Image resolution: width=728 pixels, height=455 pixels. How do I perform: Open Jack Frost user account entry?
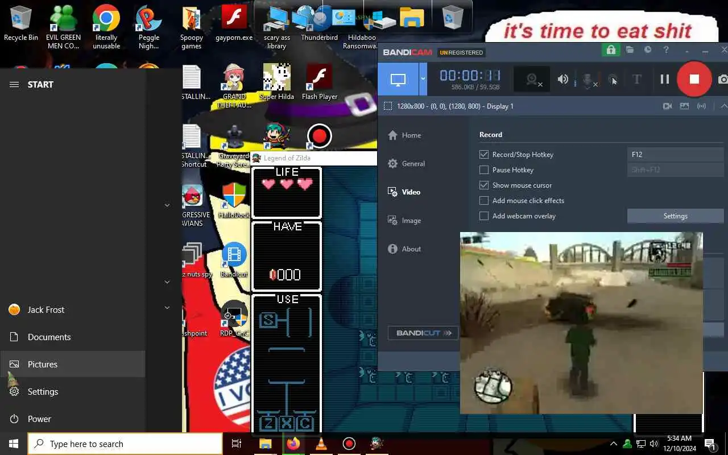(73, 309)
